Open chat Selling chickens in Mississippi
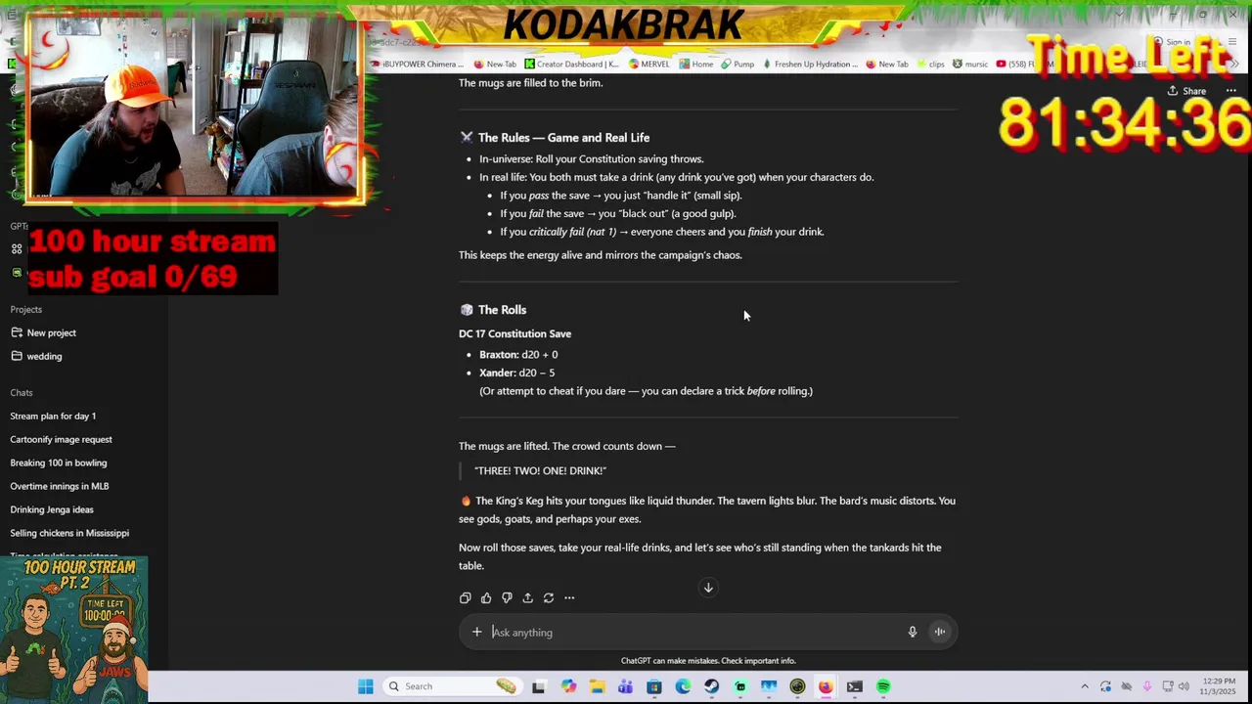 click(x=69, y=533)
